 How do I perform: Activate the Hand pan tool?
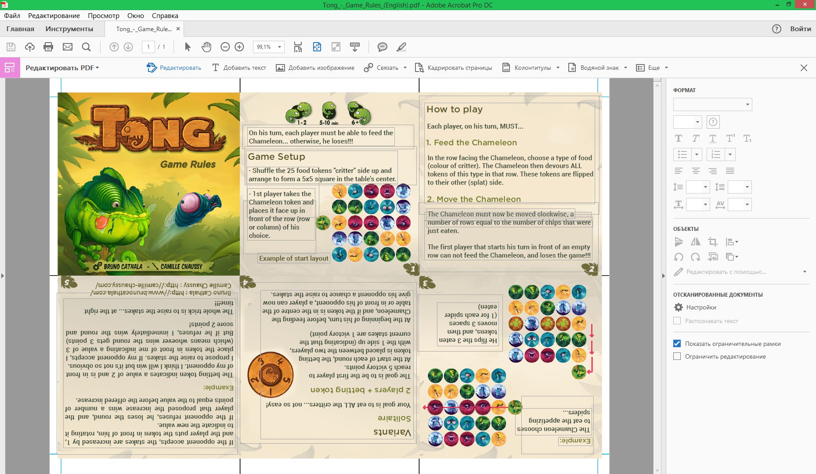pyautogui.click(x=206, y=47)
